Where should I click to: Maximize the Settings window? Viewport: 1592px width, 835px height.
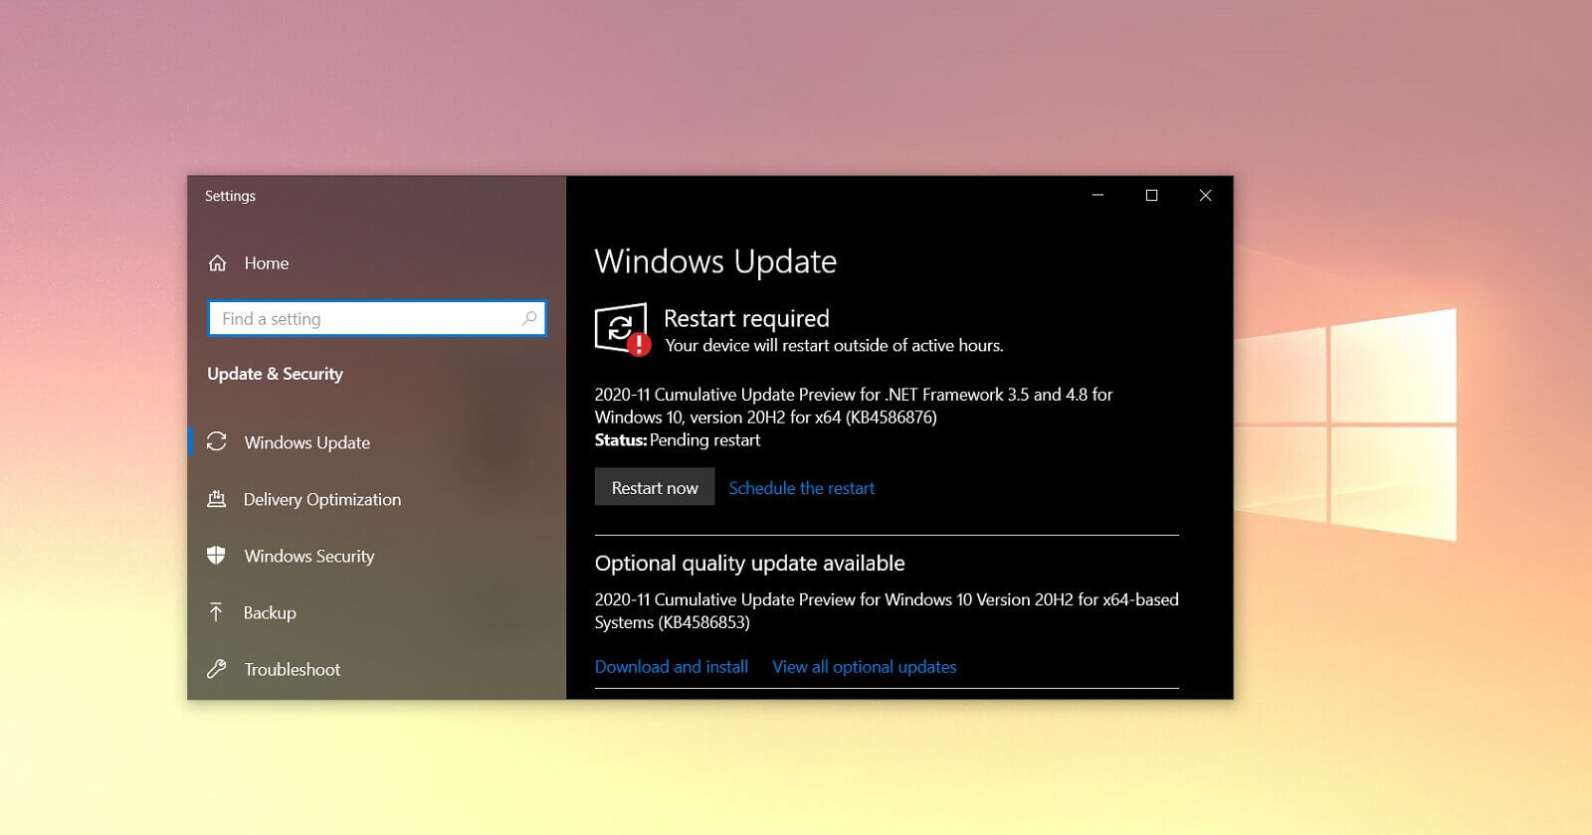[1151, 195]
